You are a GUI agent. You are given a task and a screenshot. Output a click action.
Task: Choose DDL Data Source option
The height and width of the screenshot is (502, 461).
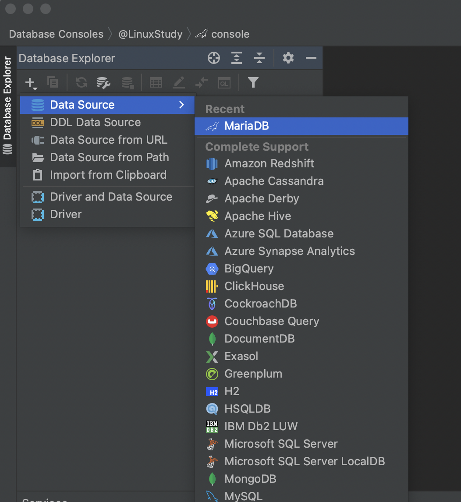point(107,122)
